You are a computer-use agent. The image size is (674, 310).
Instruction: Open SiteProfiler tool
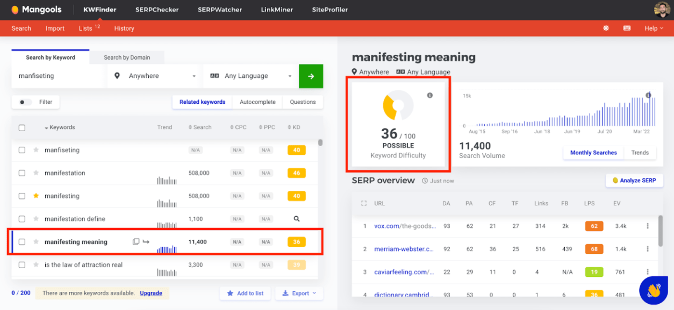[330, 10]
